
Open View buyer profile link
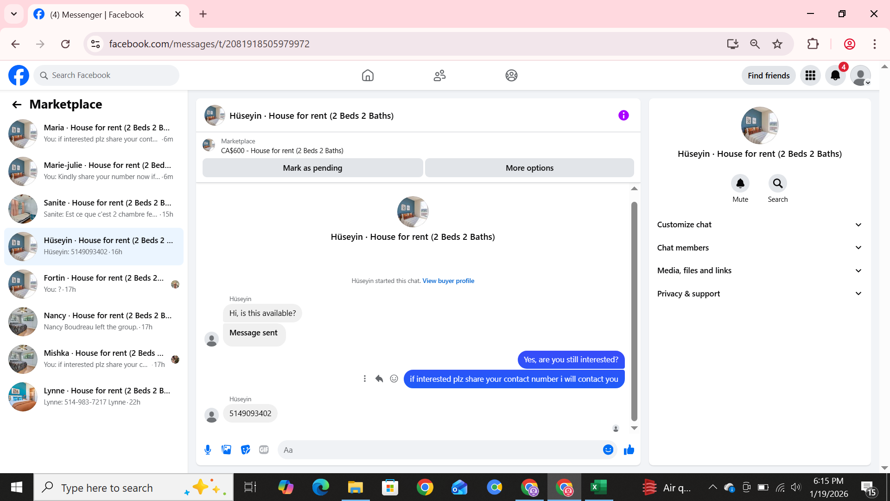(448, 281)
